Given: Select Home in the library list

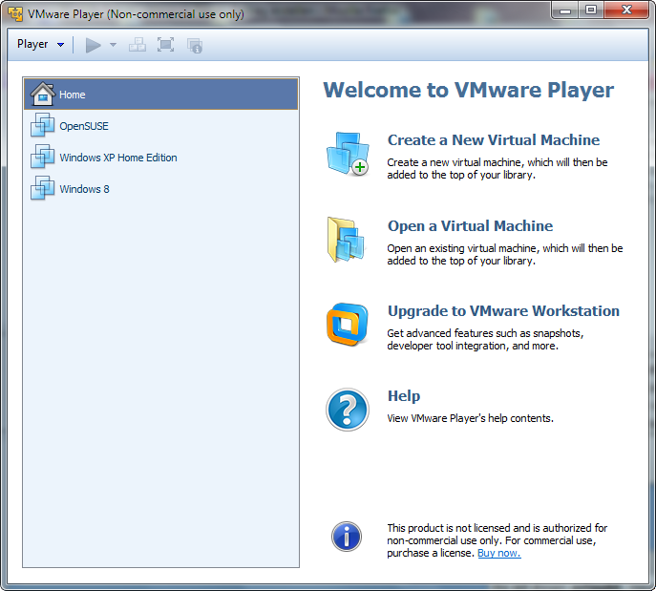Looking at the screenshot, I should coord(161,95).
